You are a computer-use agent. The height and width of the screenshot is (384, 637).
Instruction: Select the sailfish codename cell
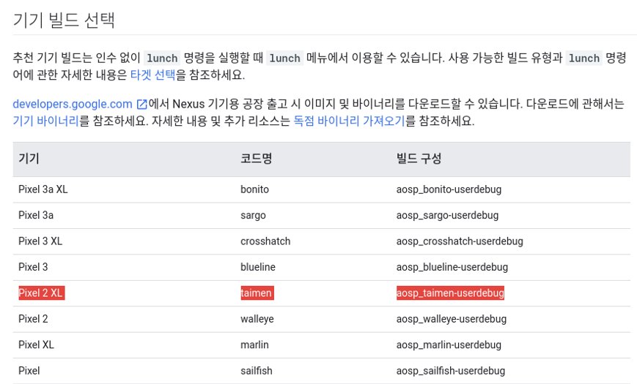pos(257,371)
